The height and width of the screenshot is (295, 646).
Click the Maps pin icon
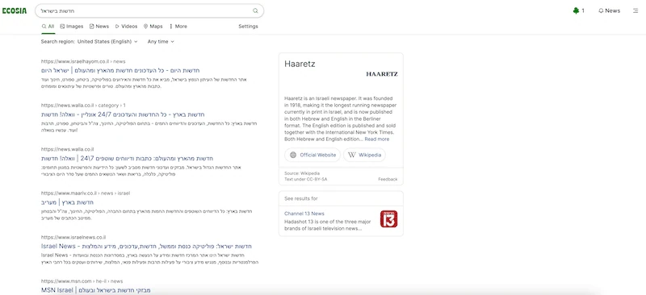[146, 27]
